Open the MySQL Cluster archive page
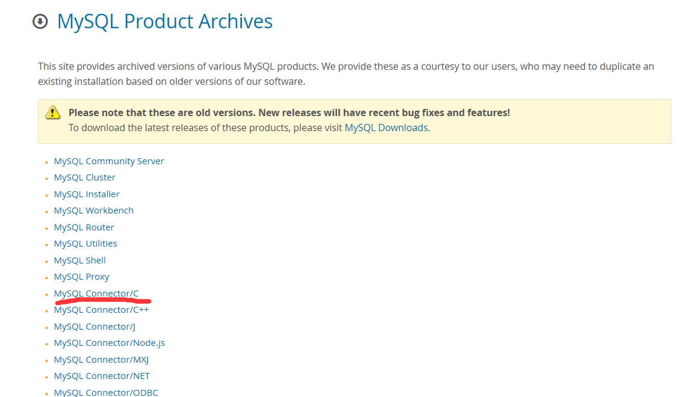This screenshot has height=397, width=684. tap(84, 177)
